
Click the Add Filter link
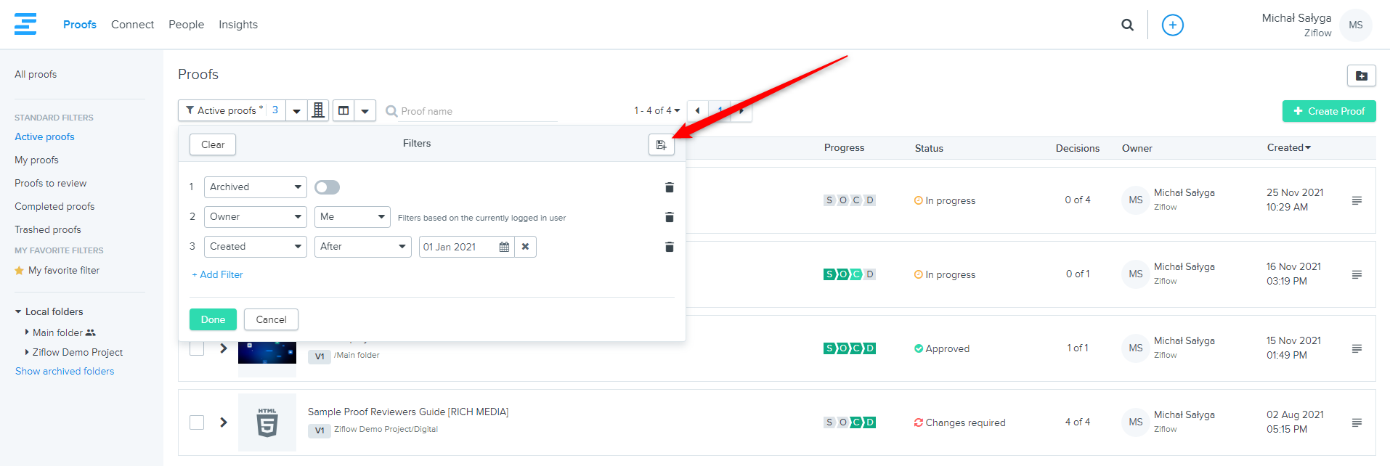[x=217, y=275]
